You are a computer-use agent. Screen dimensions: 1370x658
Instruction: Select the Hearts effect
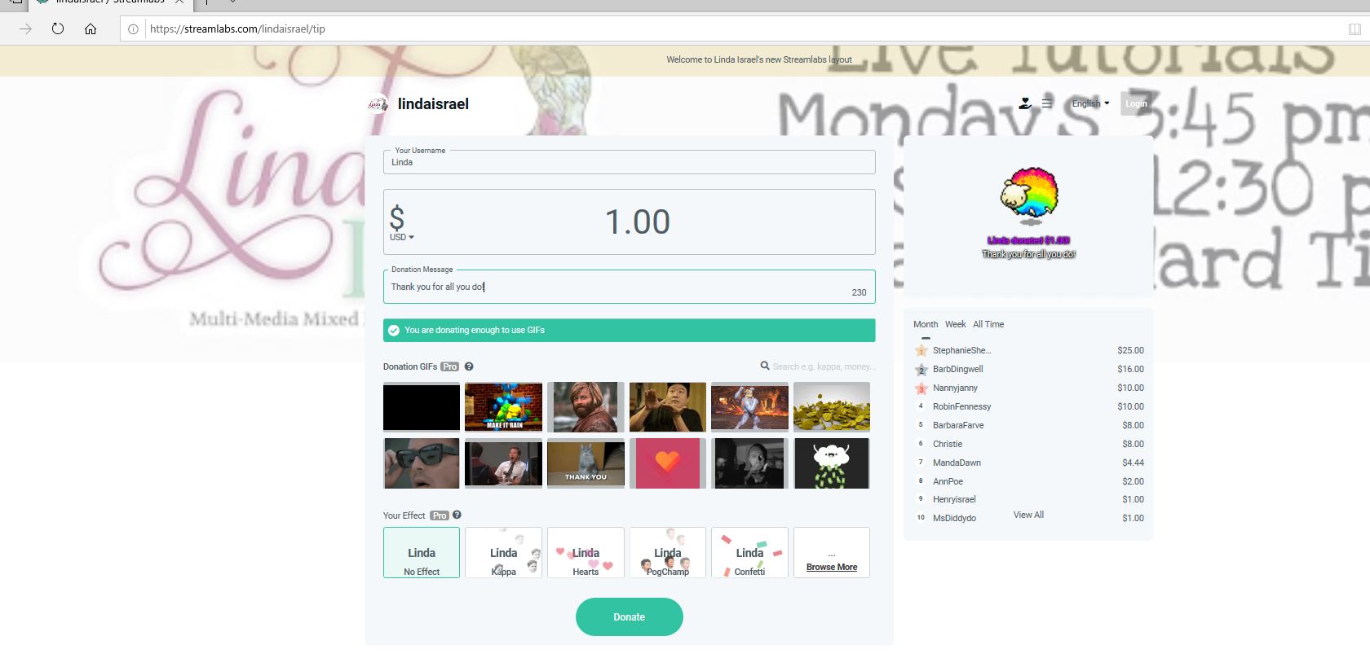(x=586, y=553)
